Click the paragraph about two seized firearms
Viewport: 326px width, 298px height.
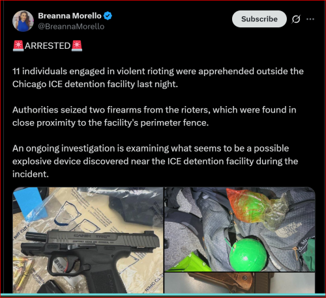pos(155,116)
